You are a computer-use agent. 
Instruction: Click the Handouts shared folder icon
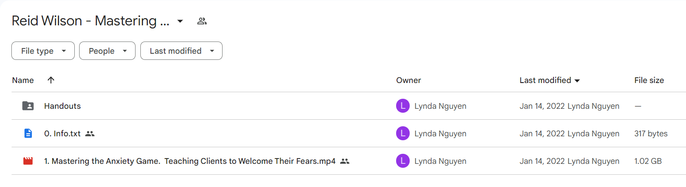(x=28, y=106)
